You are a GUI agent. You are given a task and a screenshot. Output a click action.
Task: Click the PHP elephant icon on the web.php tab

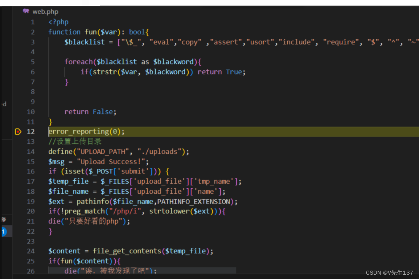(x=26, y=11)
